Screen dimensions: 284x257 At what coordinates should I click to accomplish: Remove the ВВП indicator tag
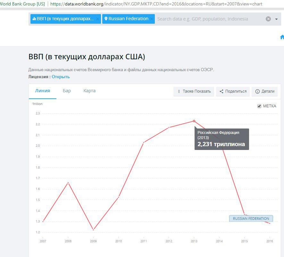pyautogui.click(x=97, y=19)
